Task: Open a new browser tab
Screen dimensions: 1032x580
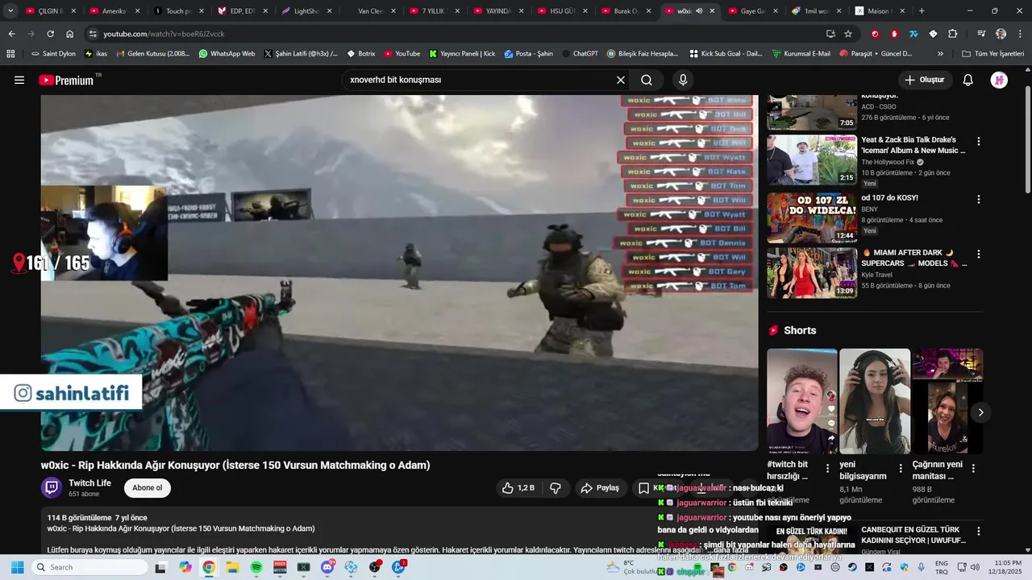Action: point(922,11)
